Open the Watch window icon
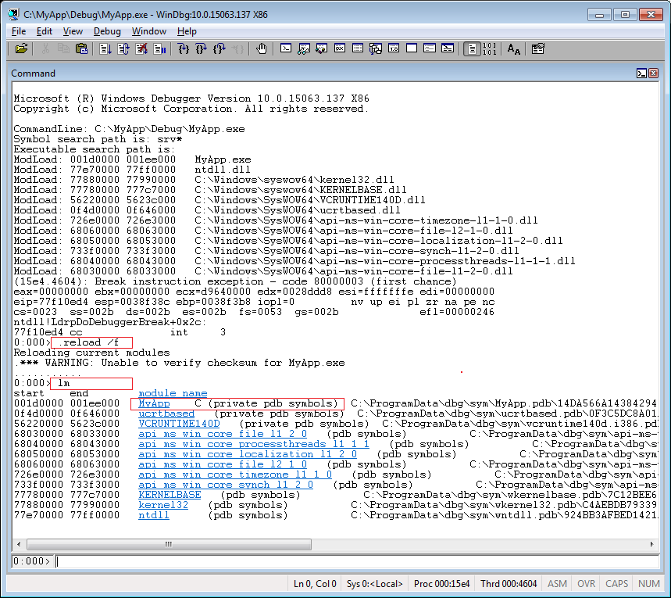Screen dimensions: 671x598 [304, 48]
